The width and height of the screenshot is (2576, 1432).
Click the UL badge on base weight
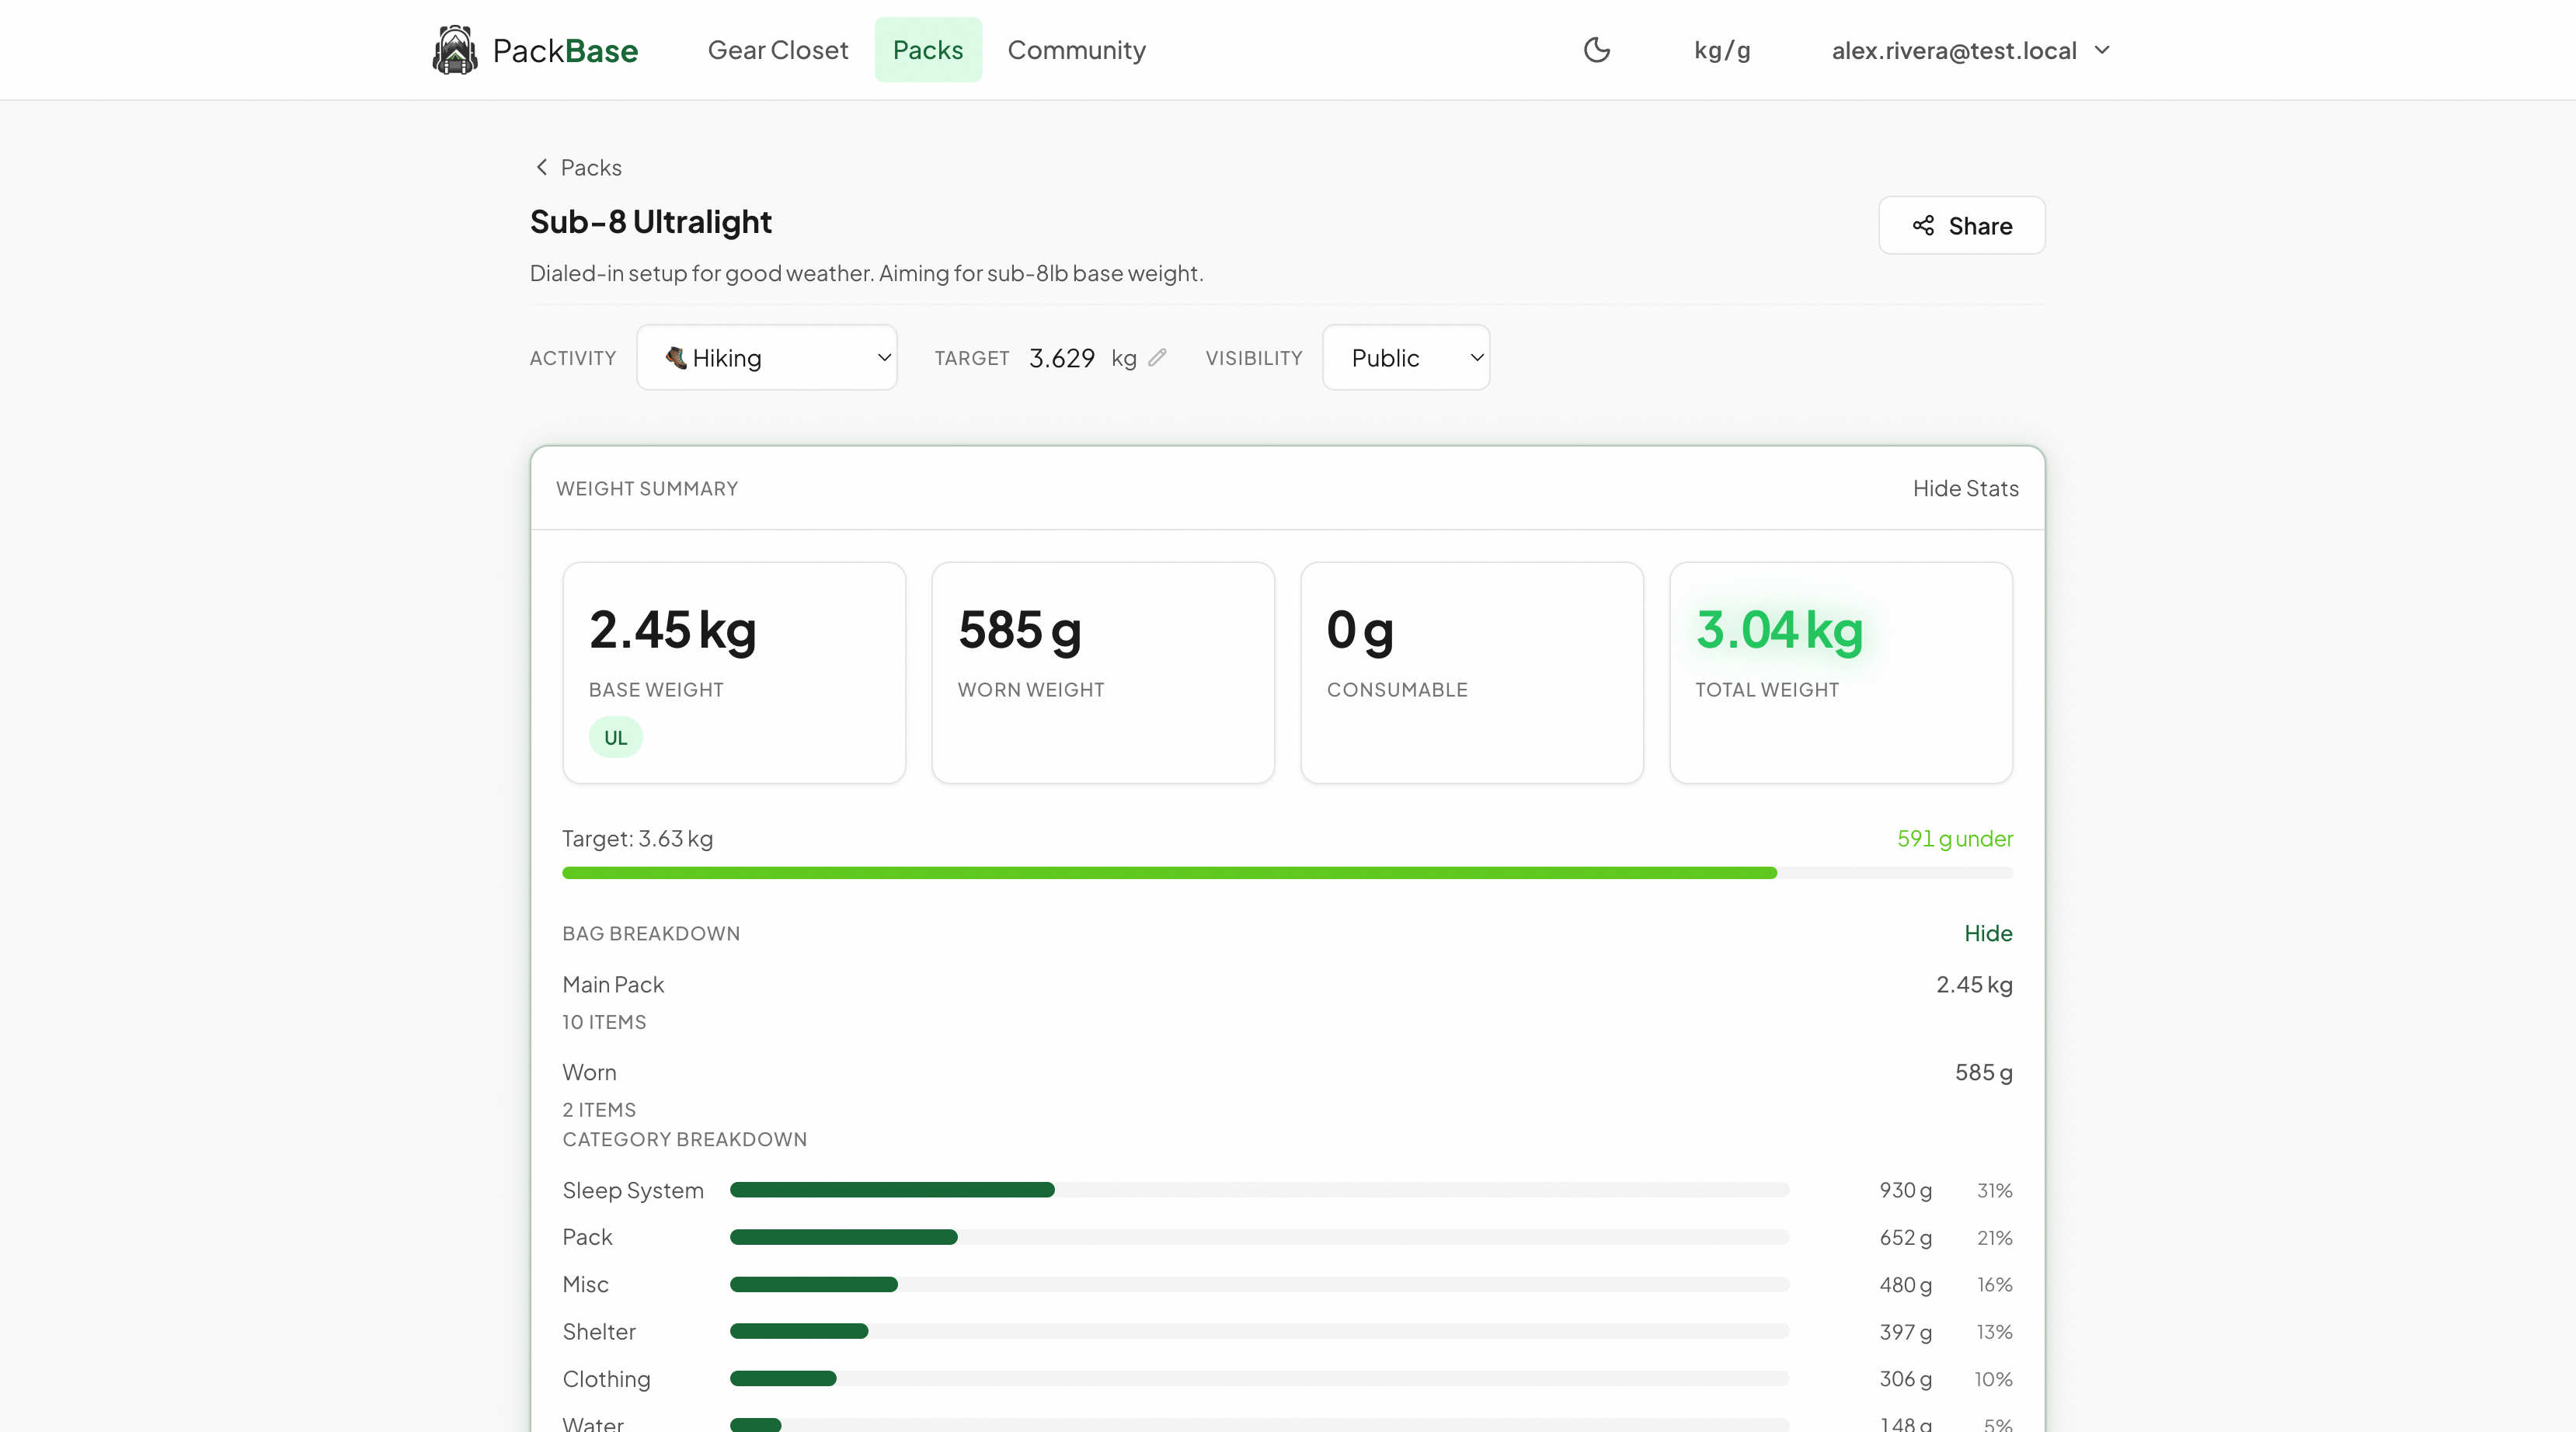point(615,737)
